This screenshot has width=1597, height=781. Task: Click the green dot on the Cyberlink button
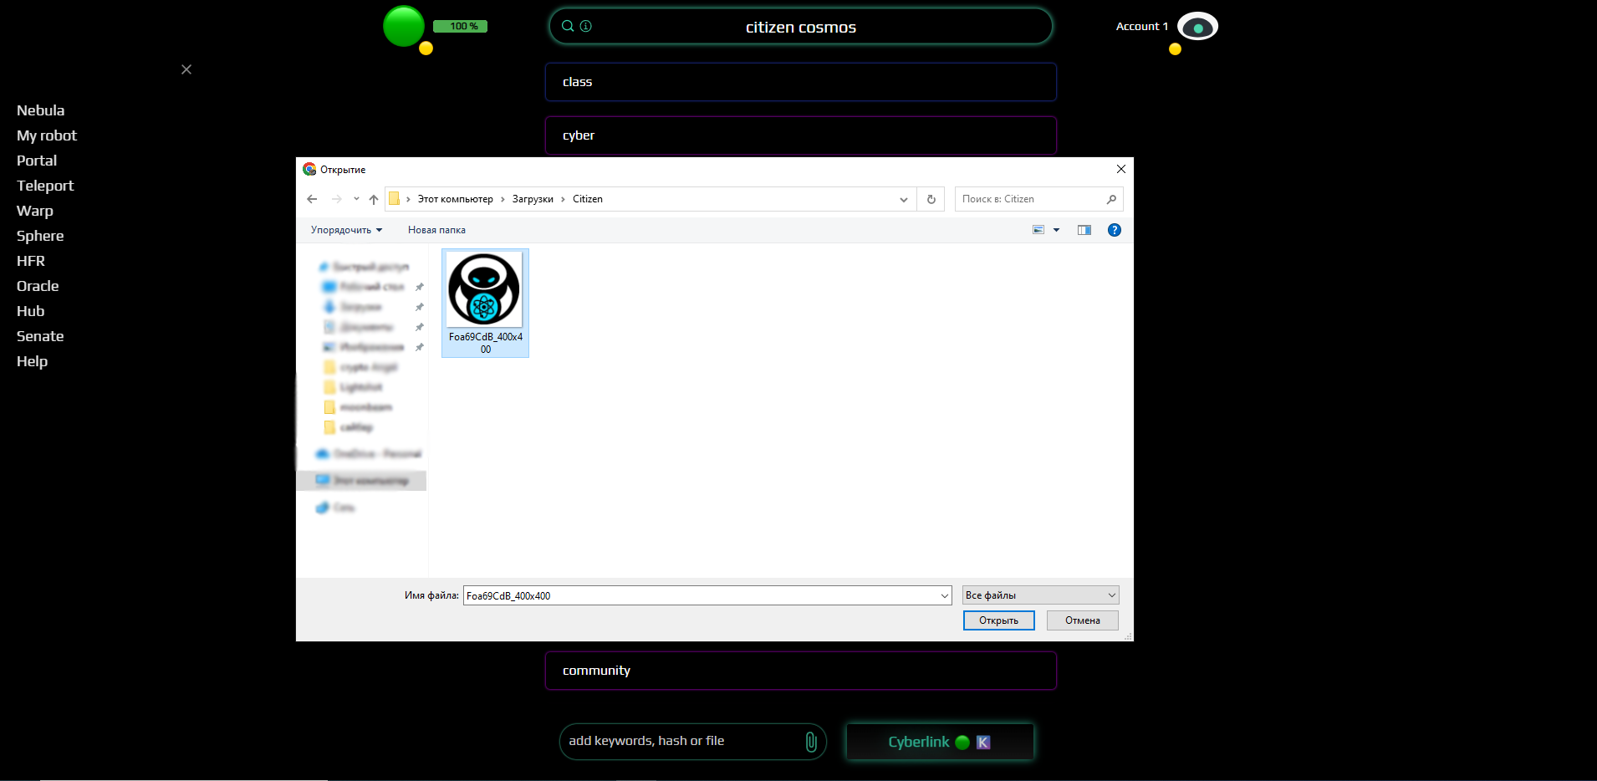tap(962, 743)
